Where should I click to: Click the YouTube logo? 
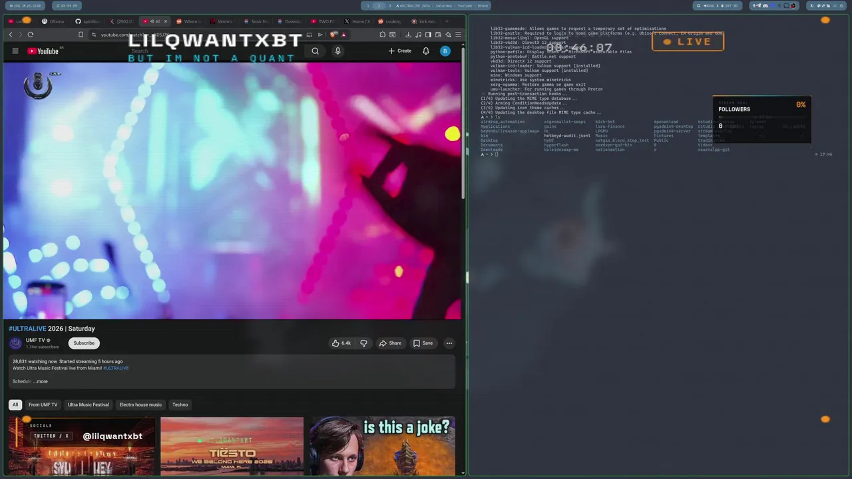(43, 51)
